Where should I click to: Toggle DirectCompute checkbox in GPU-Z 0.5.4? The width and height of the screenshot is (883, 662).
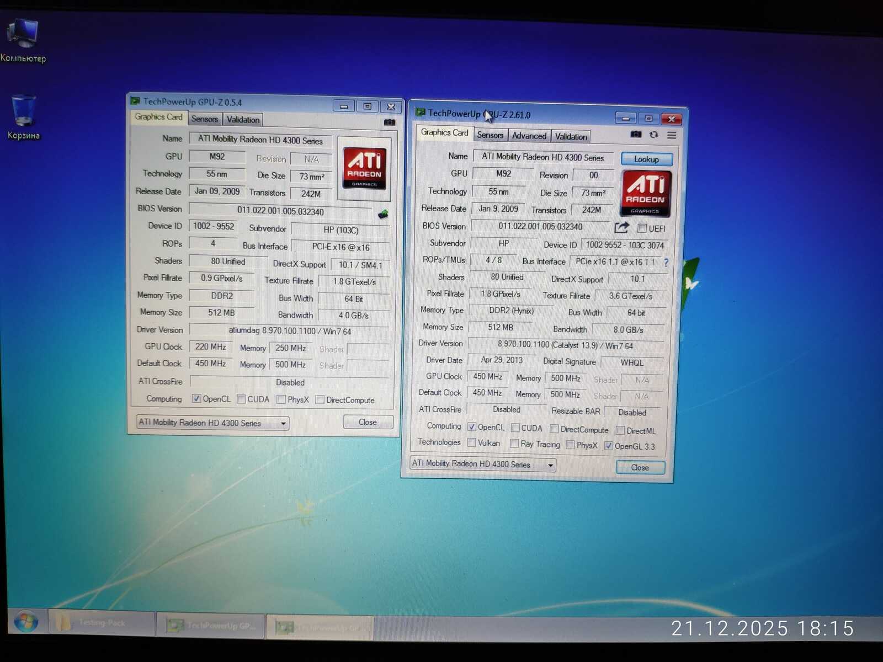[x=320, y=400]
